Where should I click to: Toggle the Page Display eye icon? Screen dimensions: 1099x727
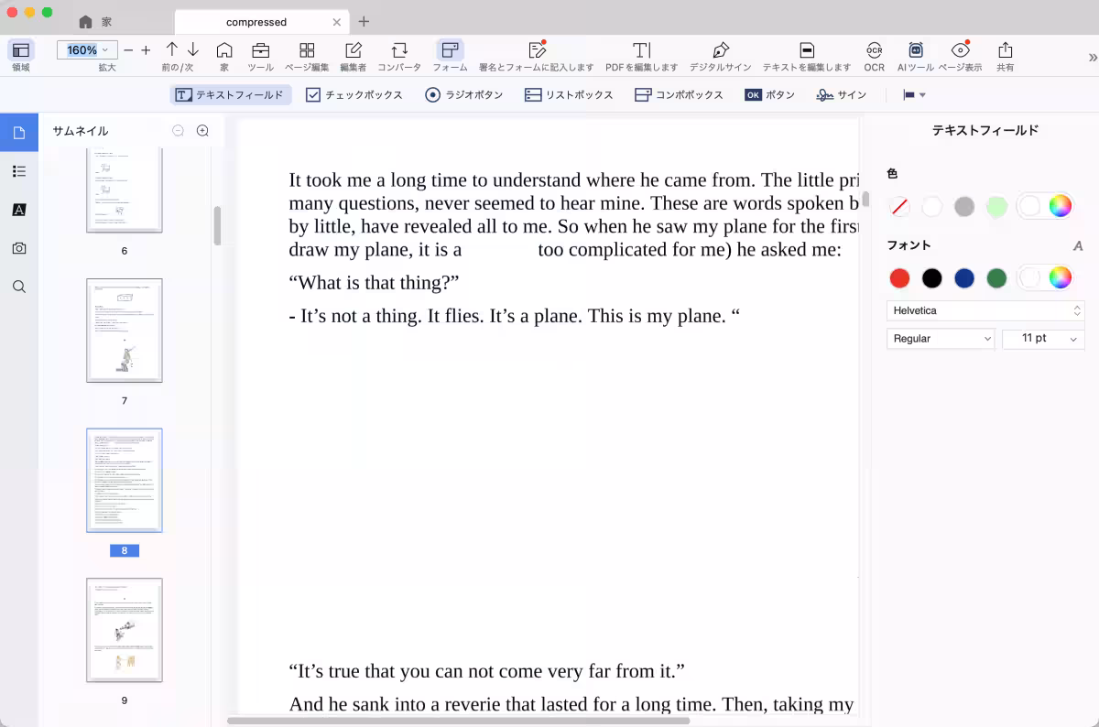pos(960,50)
